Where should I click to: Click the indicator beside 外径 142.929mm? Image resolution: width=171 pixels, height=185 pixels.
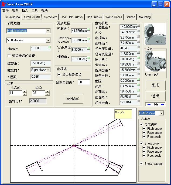coord(139,31)
